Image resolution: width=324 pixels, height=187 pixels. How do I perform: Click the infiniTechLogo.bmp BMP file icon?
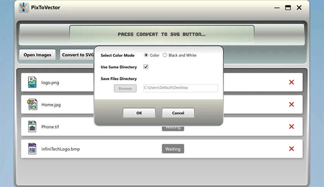(x=32, y=149)
